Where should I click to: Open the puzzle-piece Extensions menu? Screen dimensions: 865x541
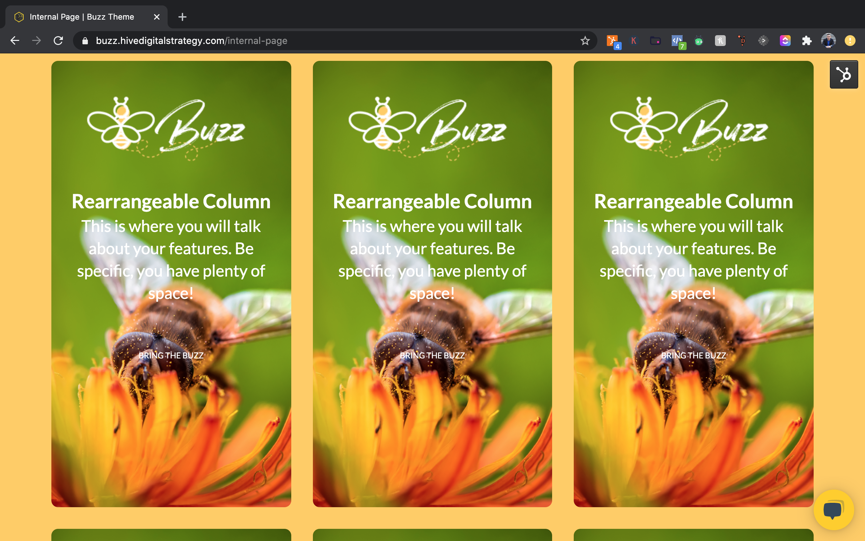[807, 41]
